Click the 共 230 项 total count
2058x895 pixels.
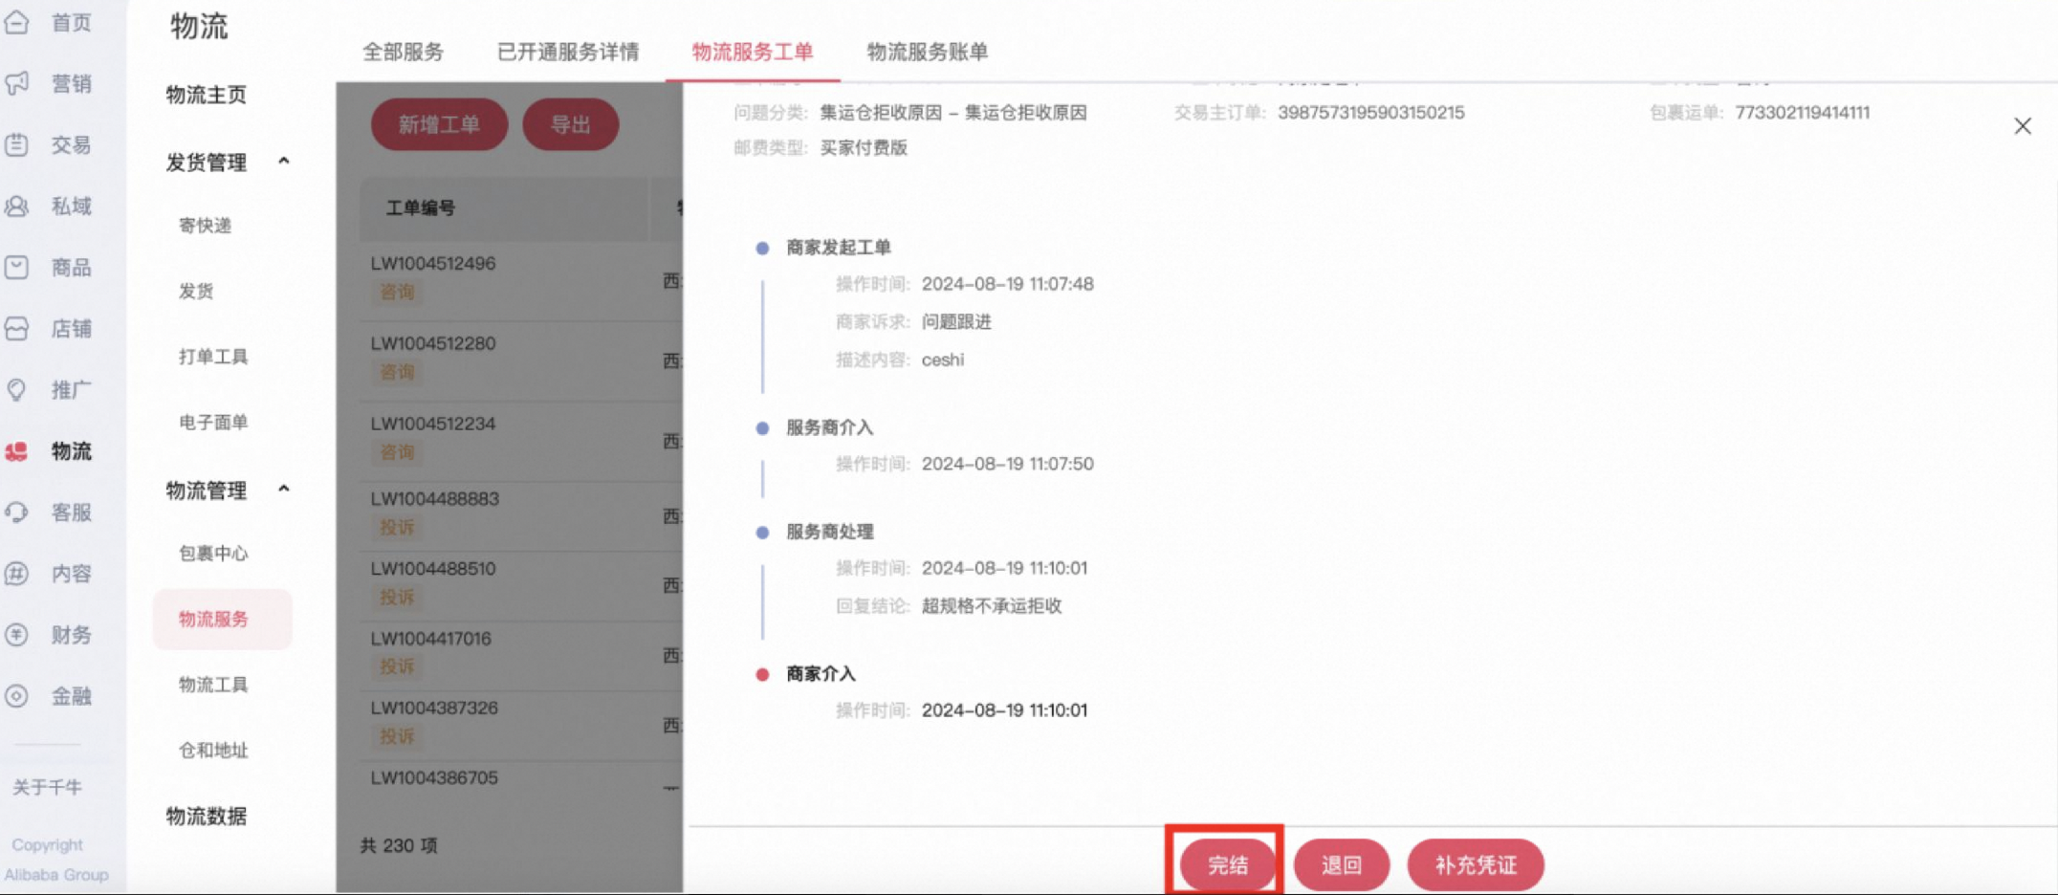[x=399, y=845]
